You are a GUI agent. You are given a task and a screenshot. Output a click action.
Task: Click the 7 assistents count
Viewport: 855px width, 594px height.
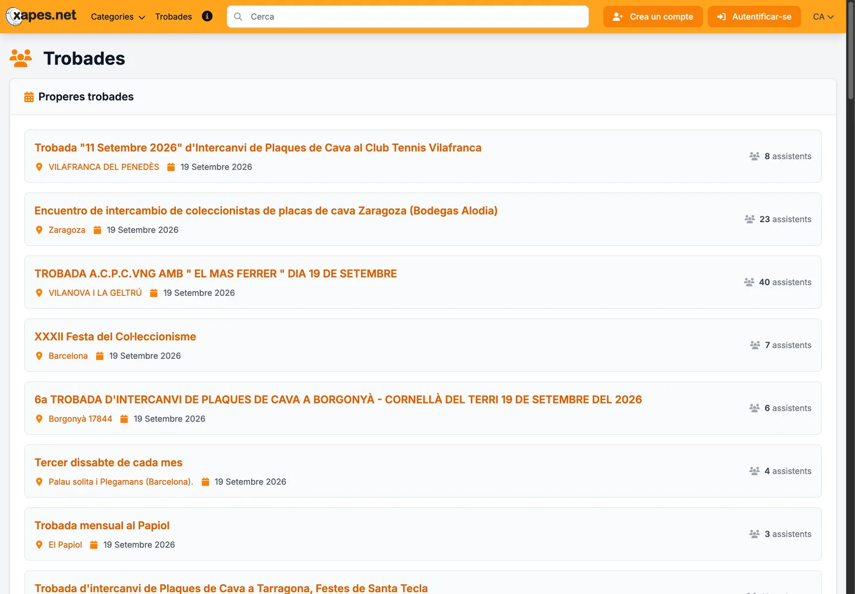point(788,345)
